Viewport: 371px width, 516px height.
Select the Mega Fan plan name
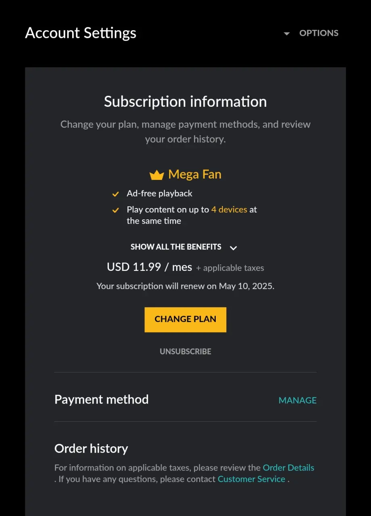(x=195, y=174)
